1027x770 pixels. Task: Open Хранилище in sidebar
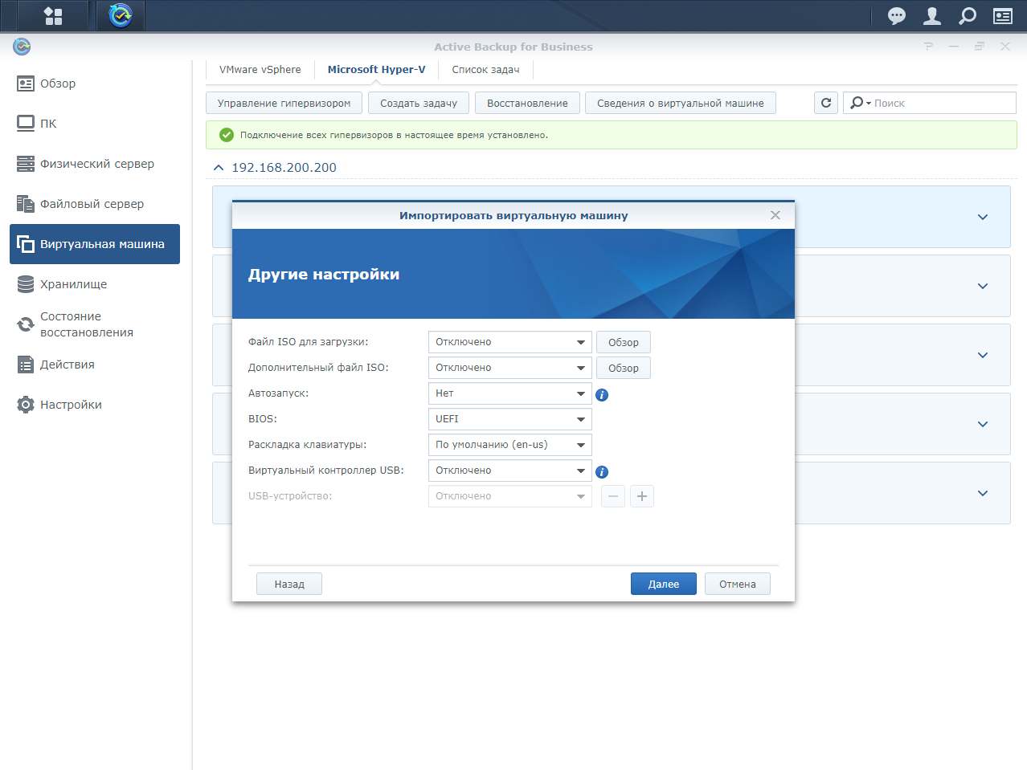coord(95,284)
